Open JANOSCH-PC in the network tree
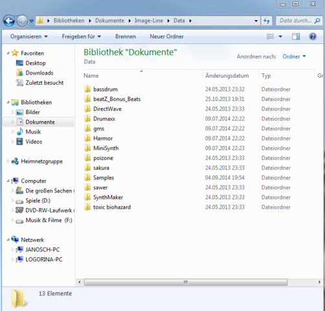This screenshot has width=325, height=311. pyautogui.click(x=43, y=249)
